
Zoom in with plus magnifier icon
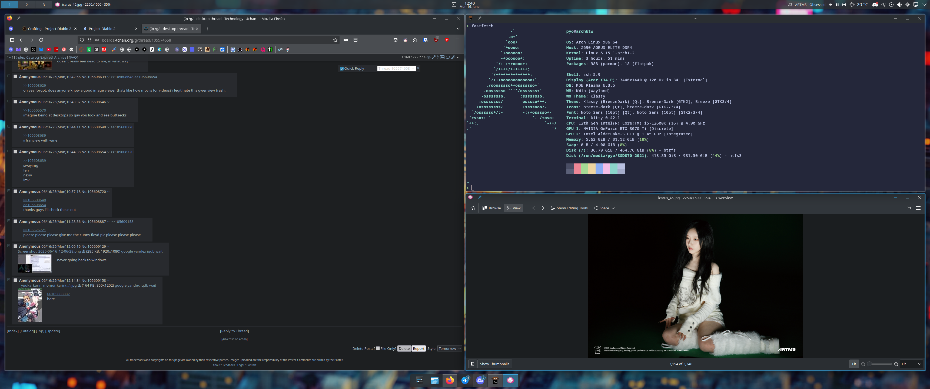[896, 364]
